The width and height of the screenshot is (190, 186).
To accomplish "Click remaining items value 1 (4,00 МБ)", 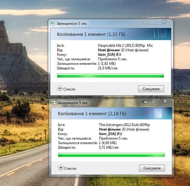I will point(108,143).
